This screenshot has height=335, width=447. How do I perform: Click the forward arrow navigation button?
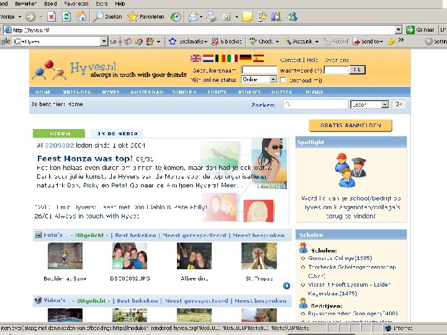tap(30, 17)
